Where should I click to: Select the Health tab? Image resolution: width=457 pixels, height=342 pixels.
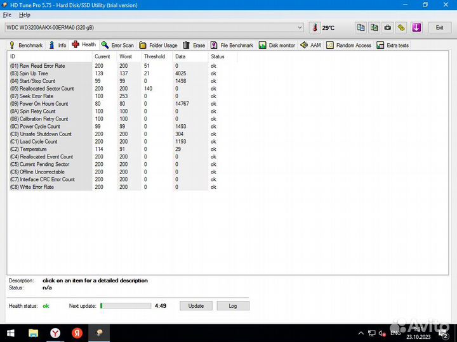[x=84, y=44]
